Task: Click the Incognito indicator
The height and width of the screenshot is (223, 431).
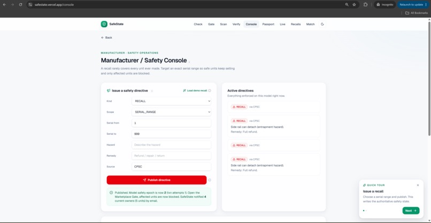Action: (x=385, y=5)
